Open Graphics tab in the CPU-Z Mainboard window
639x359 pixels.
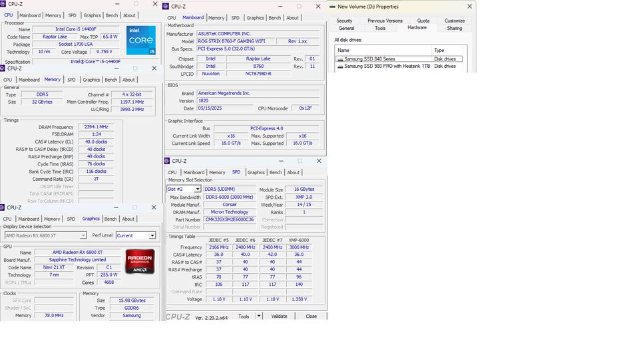[255, 18]
